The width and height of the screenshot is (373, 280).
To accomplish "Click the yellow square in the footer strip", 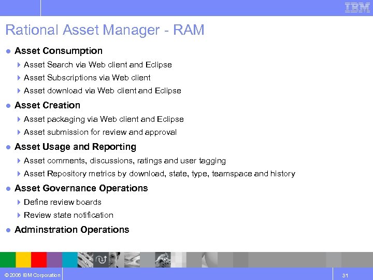I will pos(23,260).
